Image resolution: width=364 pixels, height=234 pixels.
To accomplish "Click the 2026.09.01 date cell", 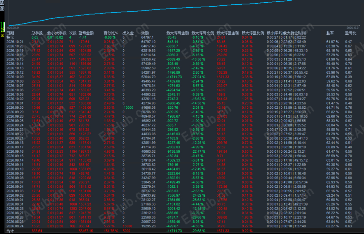I will click(x=15, y=200).
